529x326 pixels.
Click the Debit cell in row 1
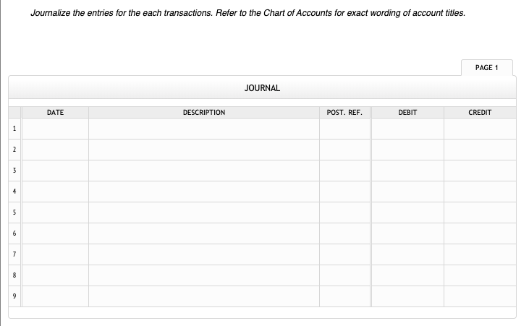[x=407, y=129]
